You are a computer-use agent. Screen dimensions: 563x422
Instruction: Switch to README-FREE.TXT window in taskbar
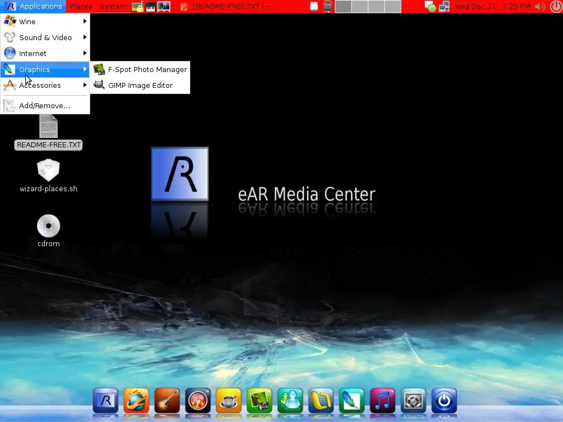click(x=229, y=6)
